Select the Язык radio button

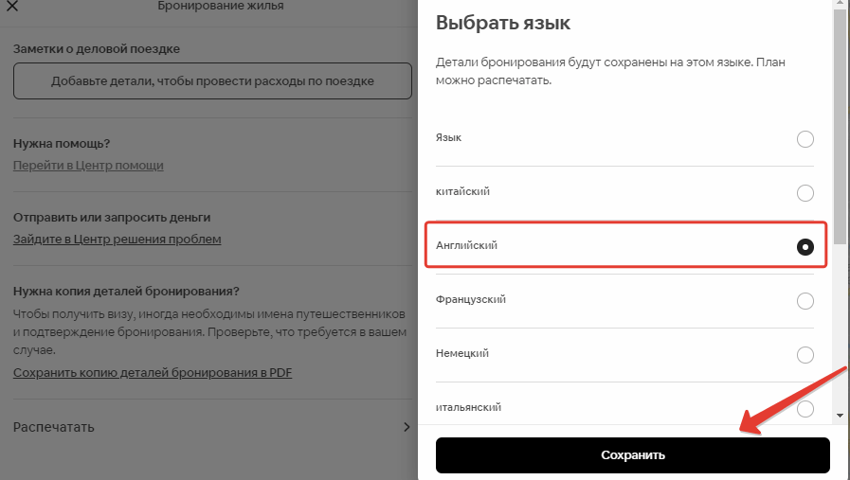pyautogui.click(x=805, y=139)
